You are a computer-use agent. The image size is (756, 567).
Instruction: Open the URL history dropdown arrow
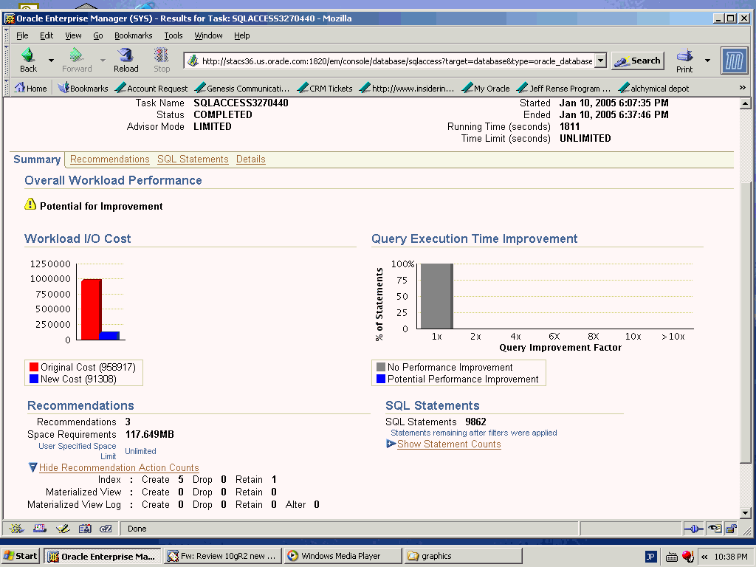coord(600,61)
